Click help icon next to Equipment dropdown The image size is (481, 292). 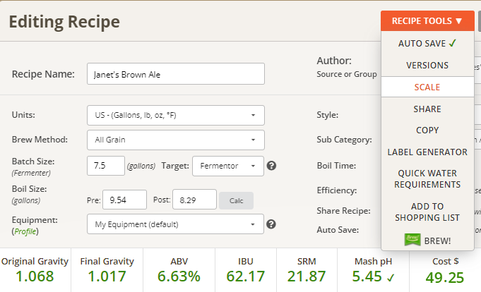tap(271, 225)
